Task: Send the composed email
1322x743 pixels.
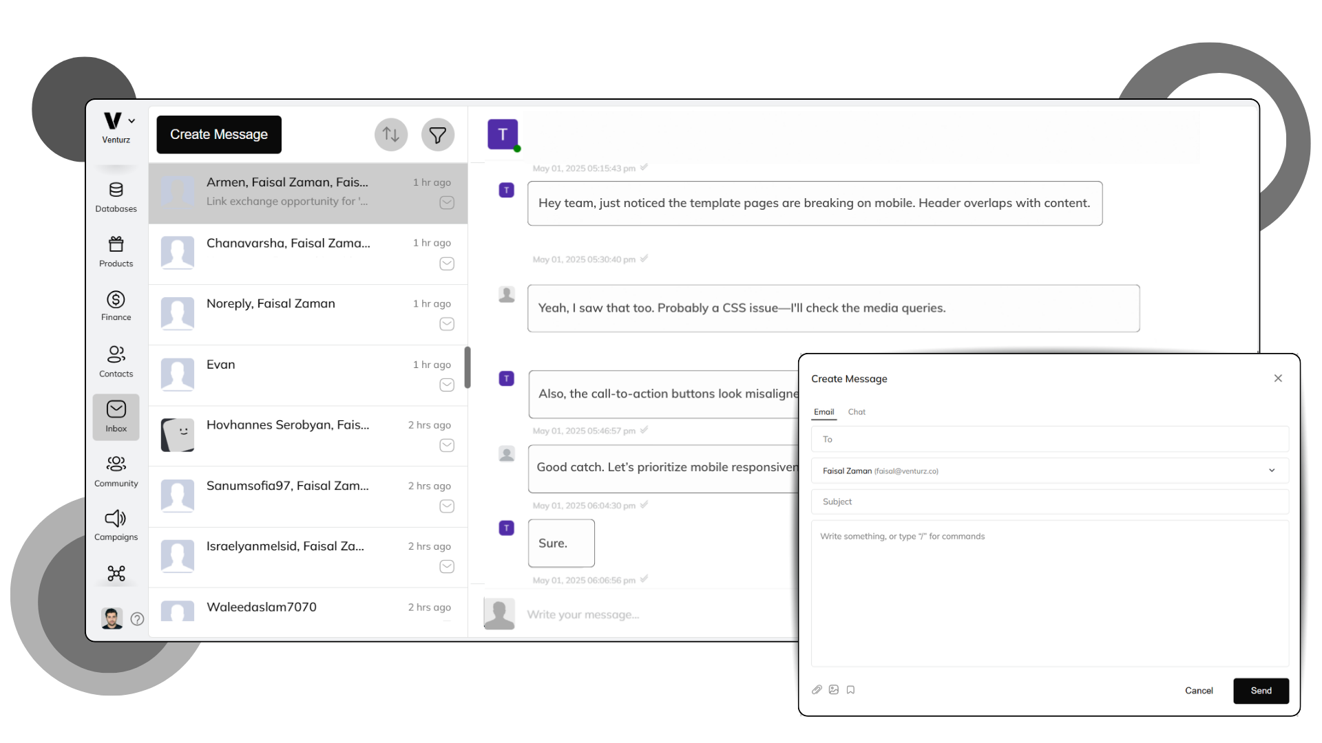Action: pos(1261,691)
